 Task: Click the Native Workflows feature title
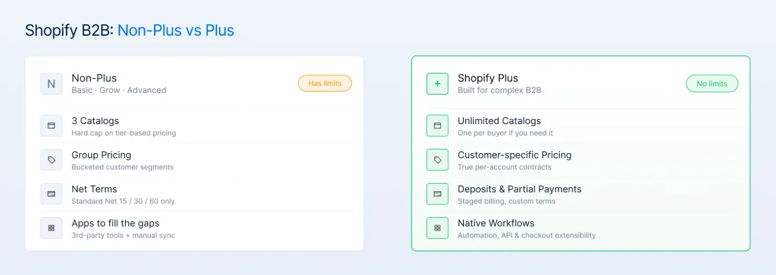tap(496, 223)
